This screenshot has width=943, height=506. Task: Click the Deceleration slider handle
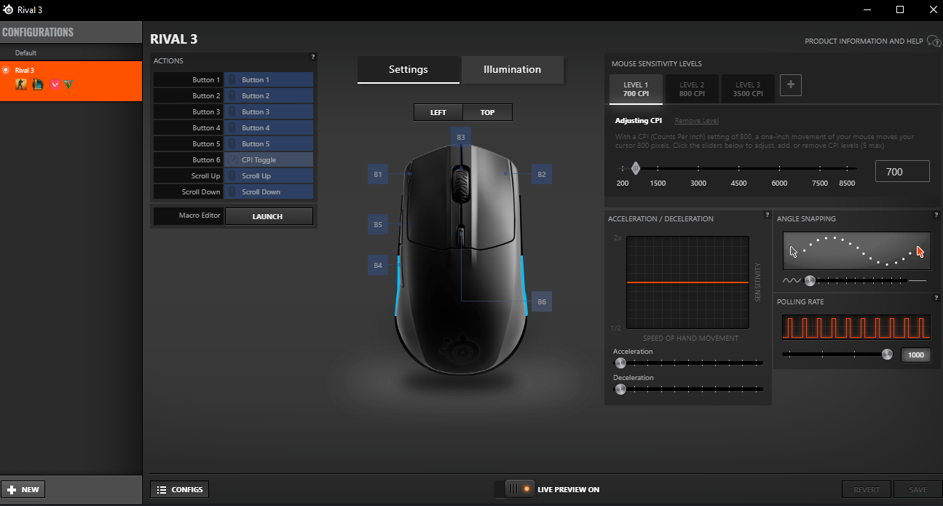coord(620,389)
